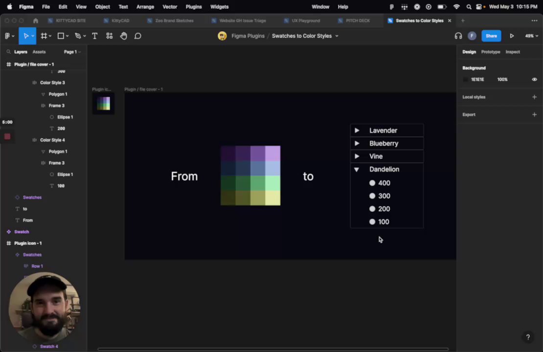Select the Frame tool
543x352 pixels.
pos(44,36)
